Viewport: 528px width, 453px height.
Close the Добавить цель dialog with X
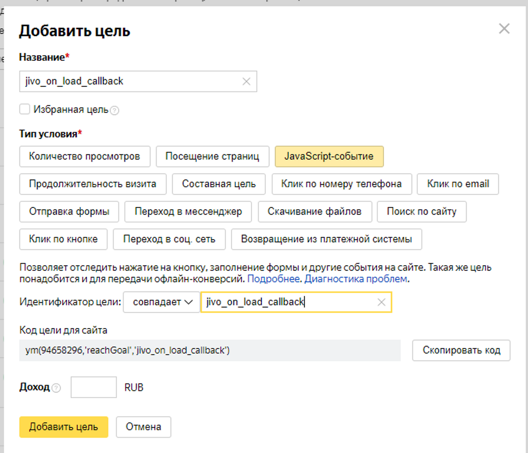tap(504, 29)
